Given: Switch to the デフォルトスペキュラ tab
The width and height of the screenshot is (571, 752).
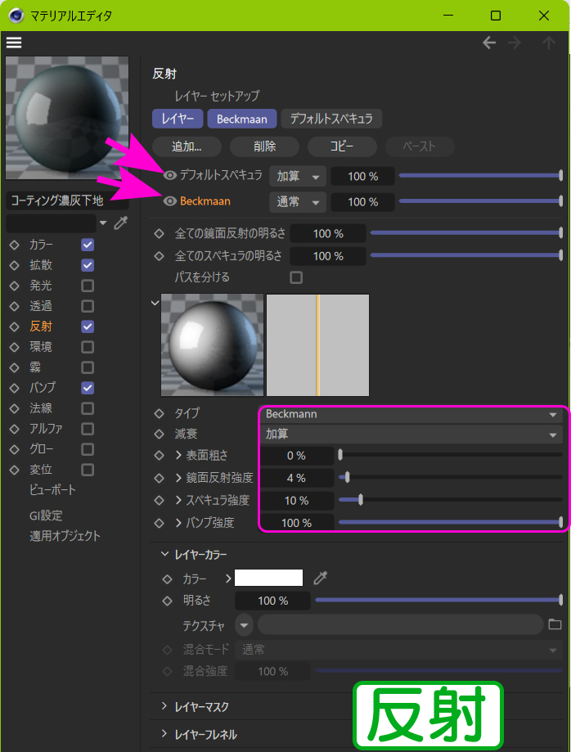Looking at the screenshot, I should tap(331, 119).
